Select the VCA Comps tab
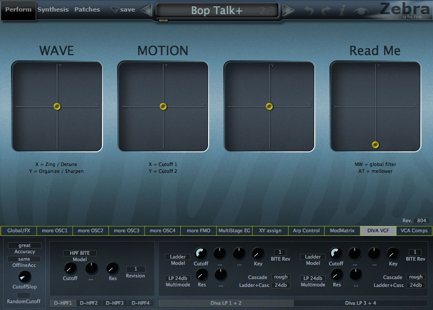This screenshot has width=433, height=310. [414, 231]
